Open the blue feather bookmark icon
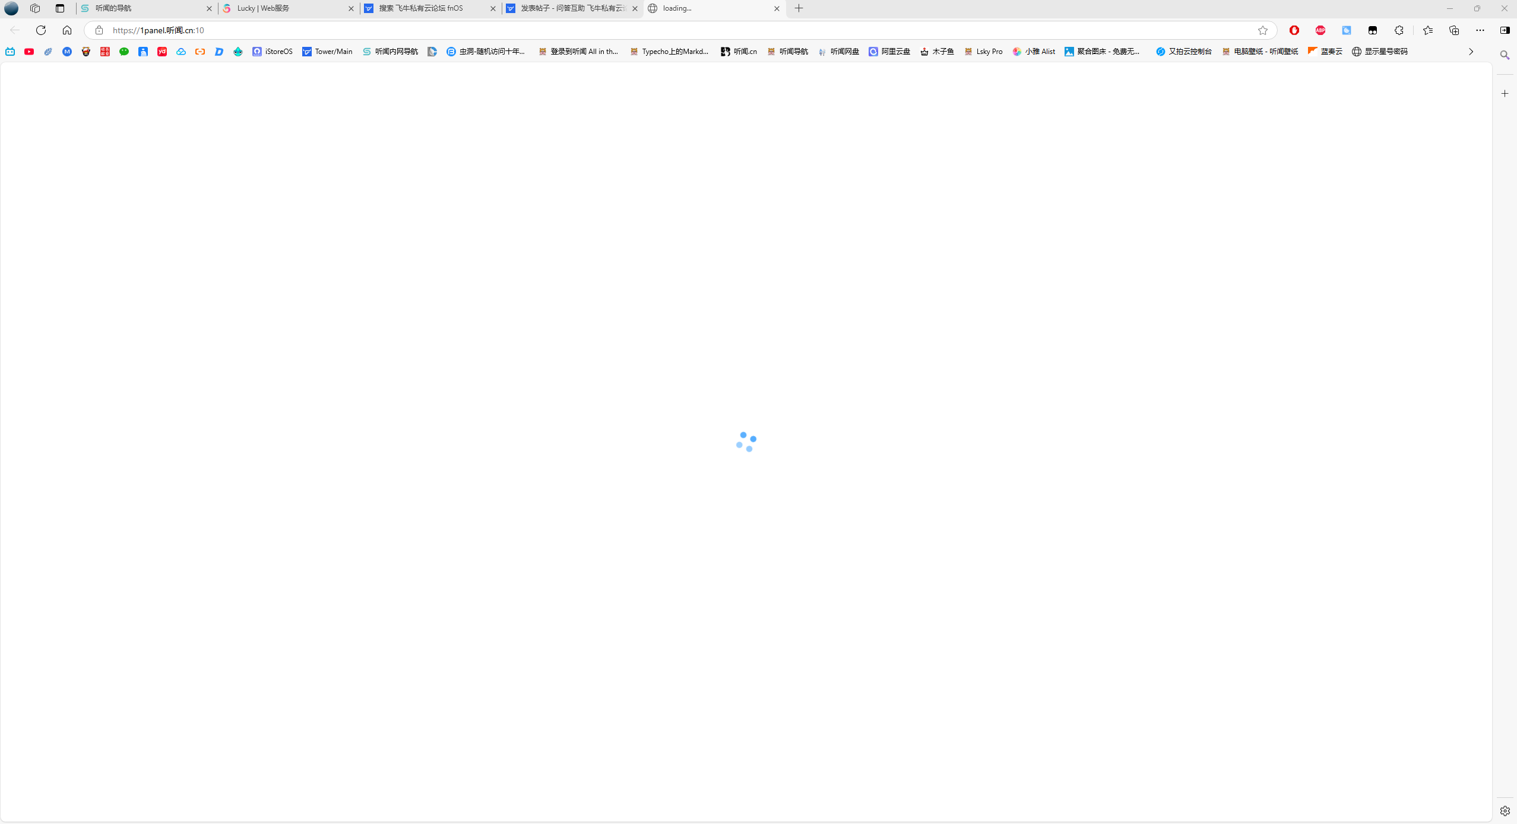 click(48, 52)
